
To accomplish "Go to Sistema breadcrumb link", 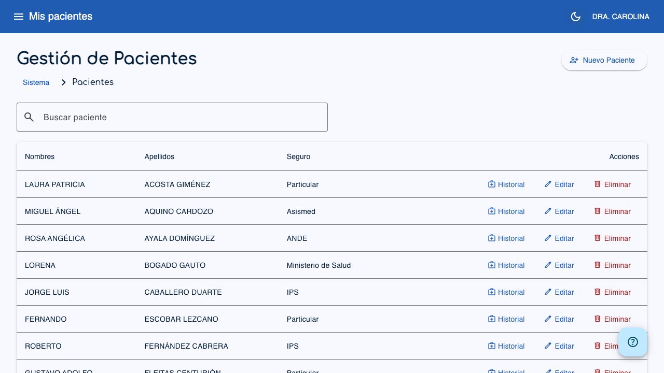I will (36, 82).
